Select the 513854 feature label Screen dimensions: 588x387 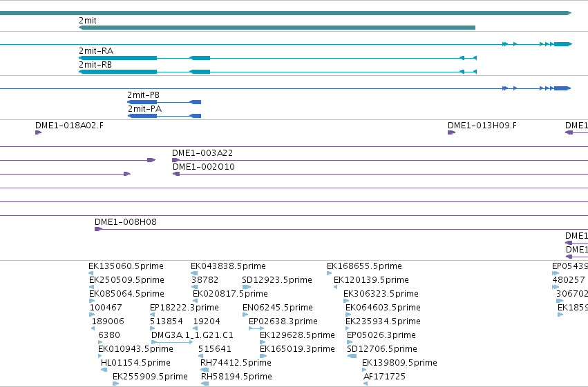point(167,321)
